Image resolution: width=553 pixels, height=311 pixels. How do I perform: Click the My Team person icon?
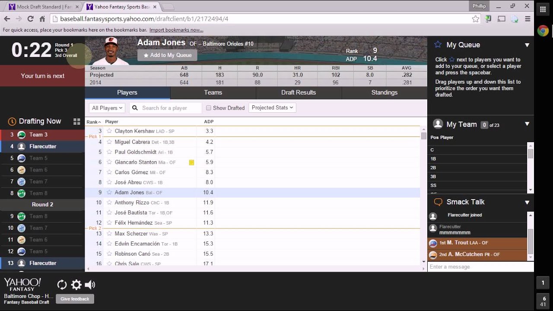pyautogui.click(x=438, y=124)
